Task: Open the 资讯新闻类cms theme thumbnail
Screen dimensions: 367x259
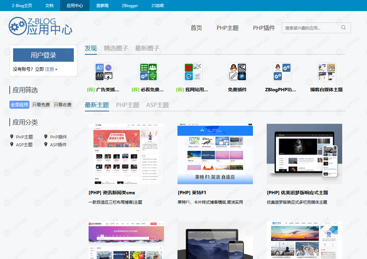Action: 126,154
